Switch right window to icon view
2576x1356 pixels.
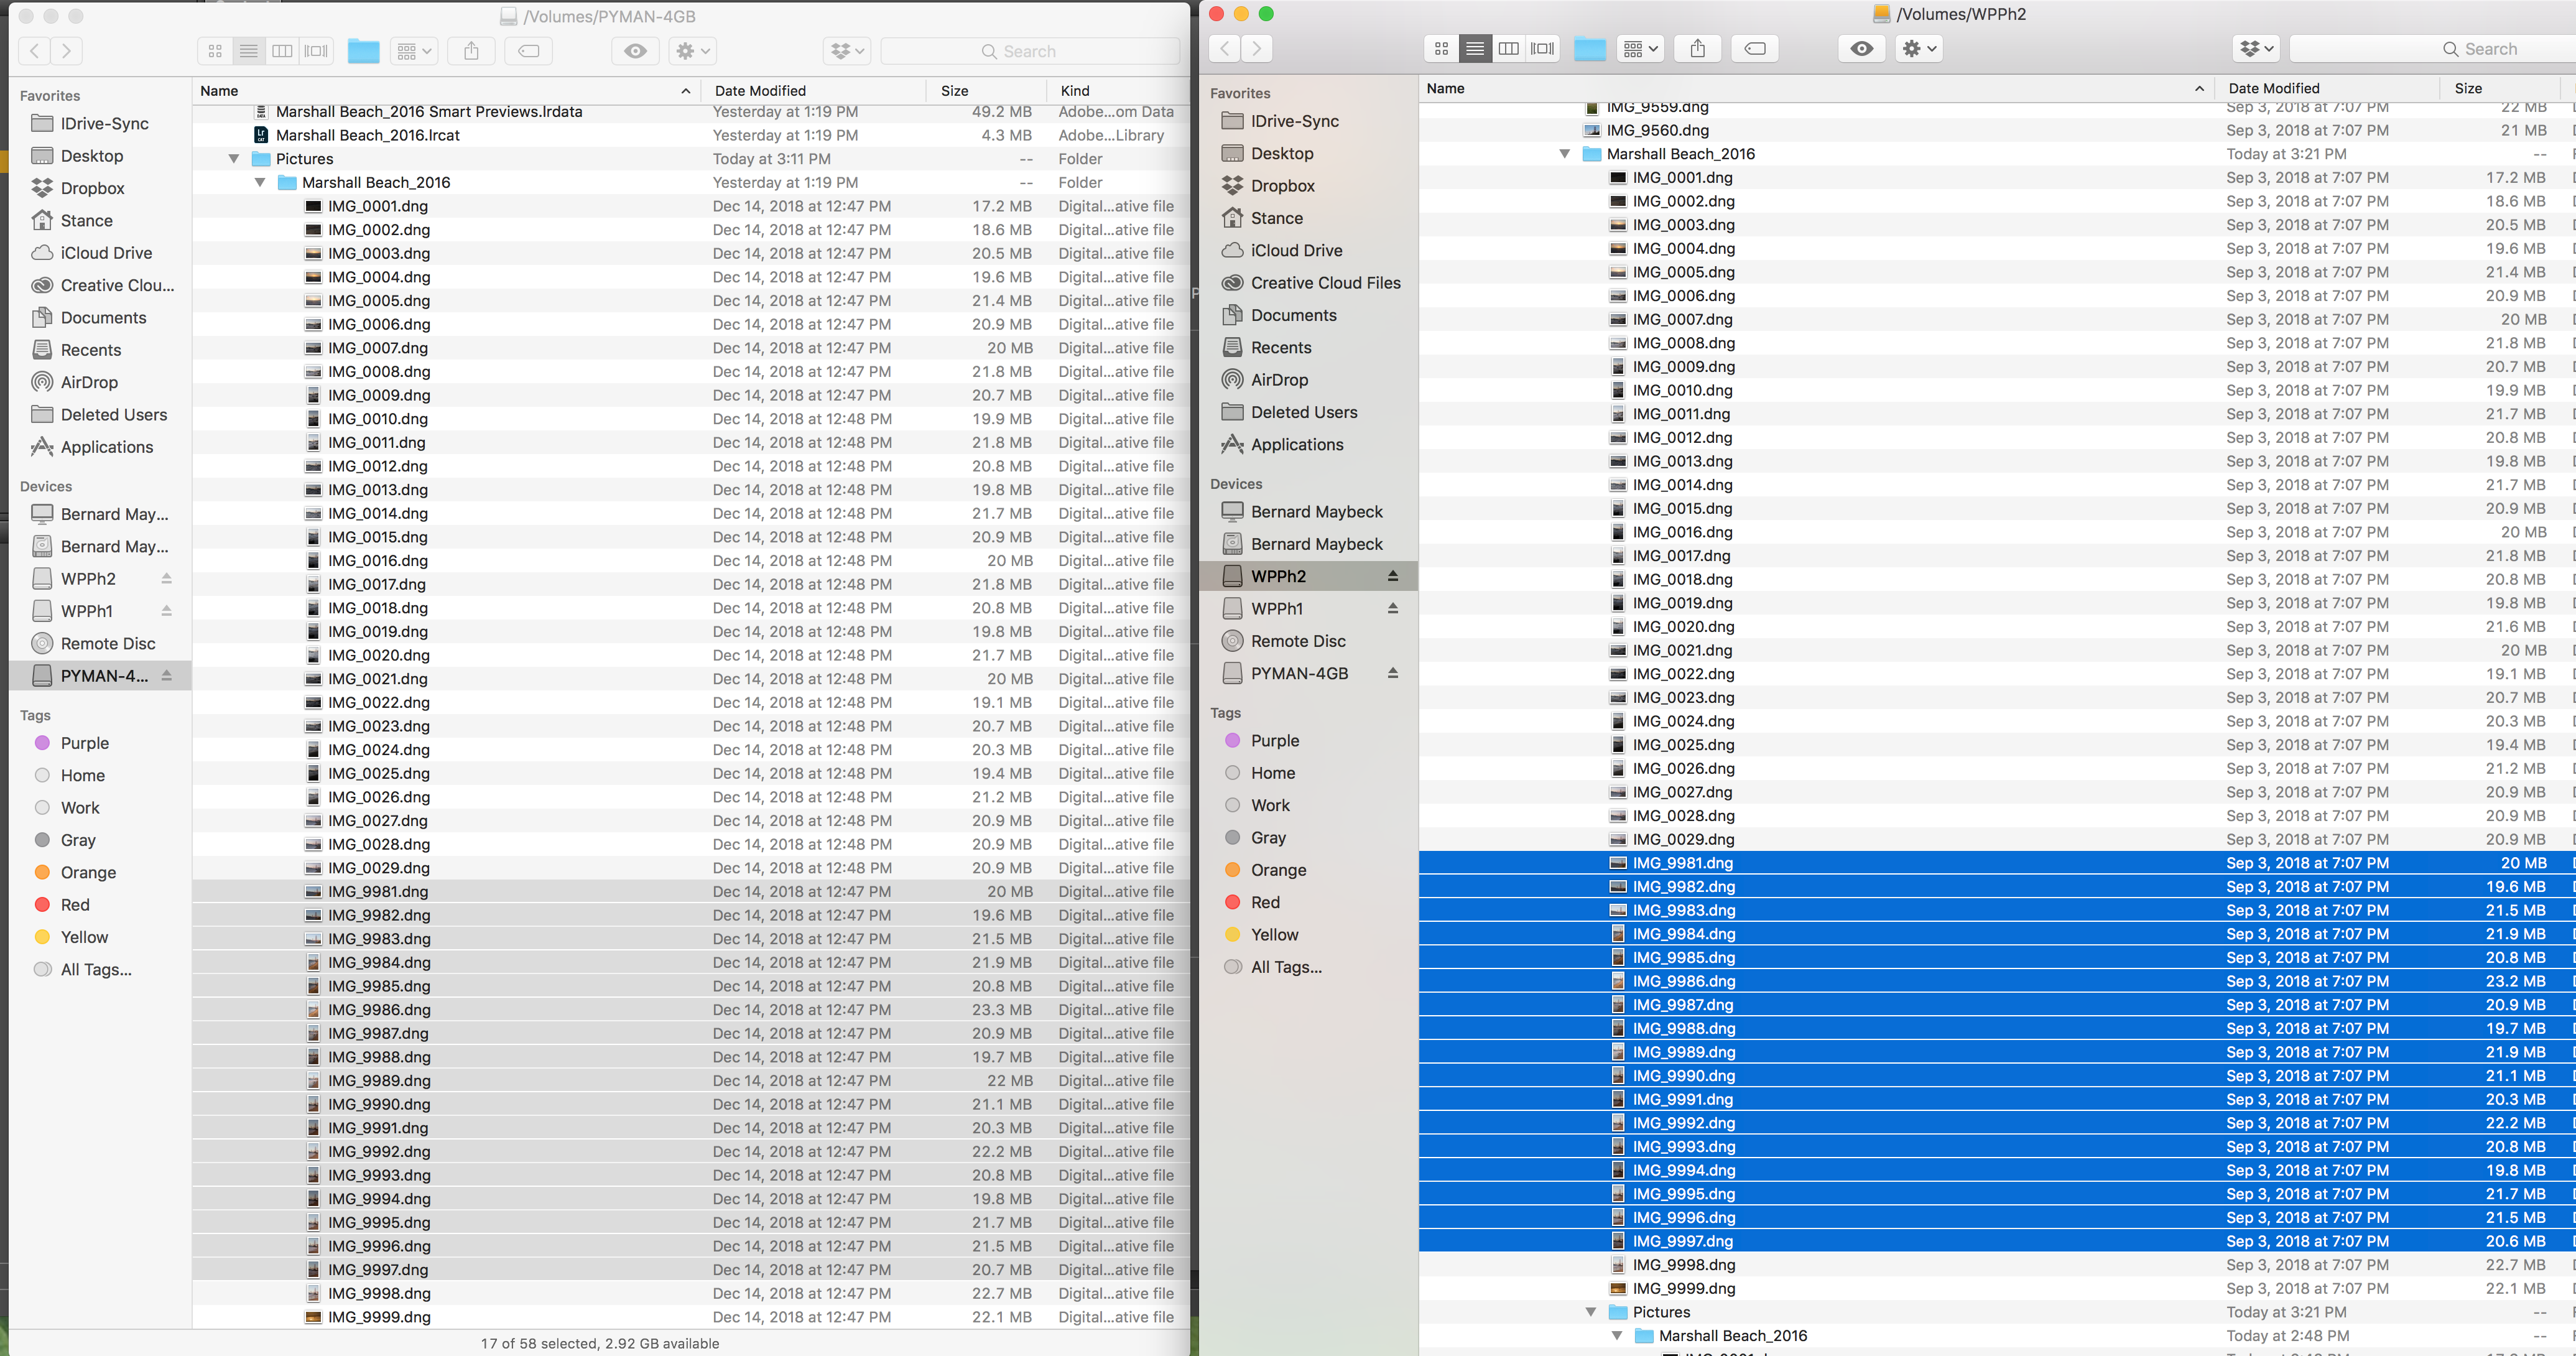1441,48
